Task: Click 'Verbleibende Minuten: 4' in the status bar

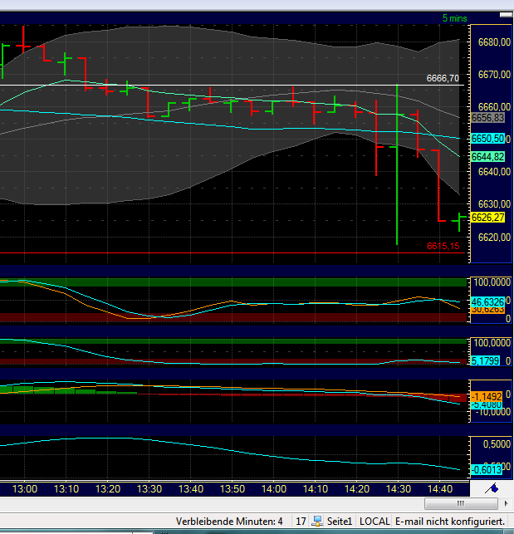Action: coord(229,522)
